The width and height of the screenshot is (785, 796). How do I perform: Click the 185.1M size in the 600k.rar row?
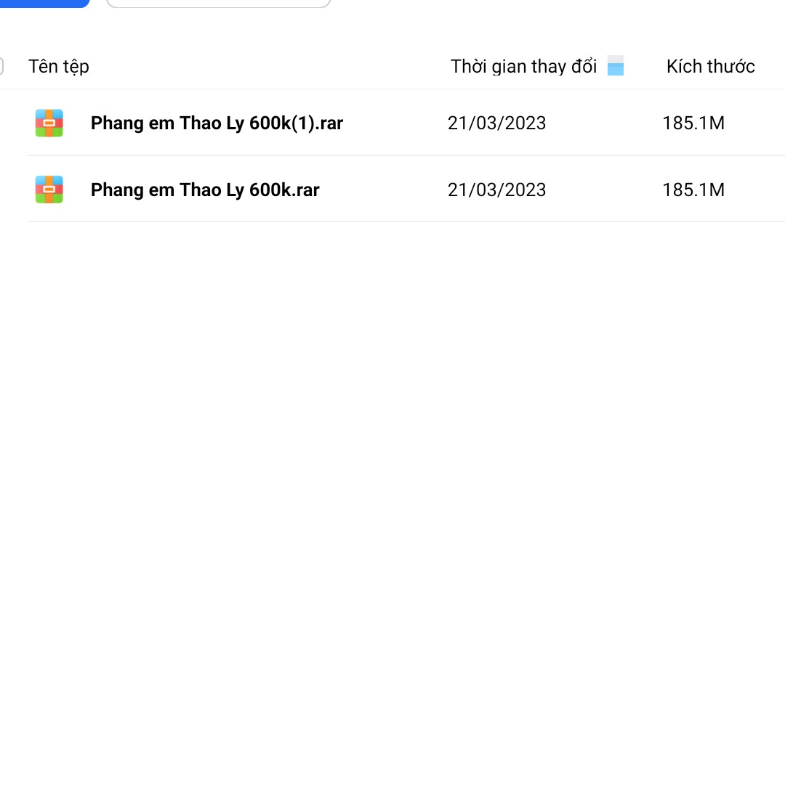pyautogui.click(x=693, y=190)
